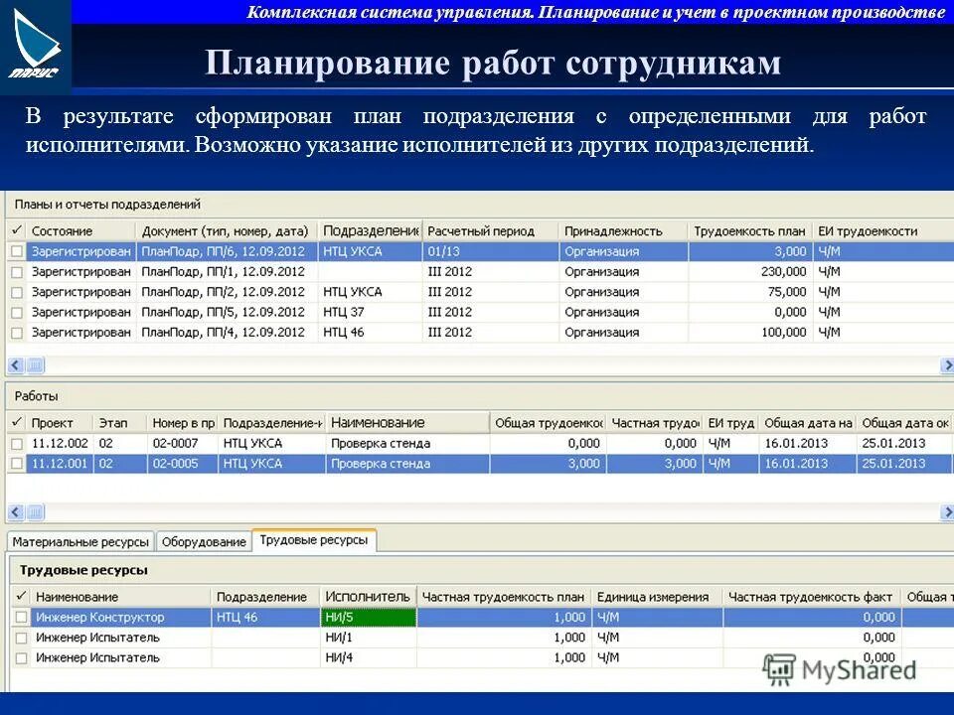Click select-all checkmark in Работы table header
Viewport: 954px width, 715px height.
(x=17, y=422)
